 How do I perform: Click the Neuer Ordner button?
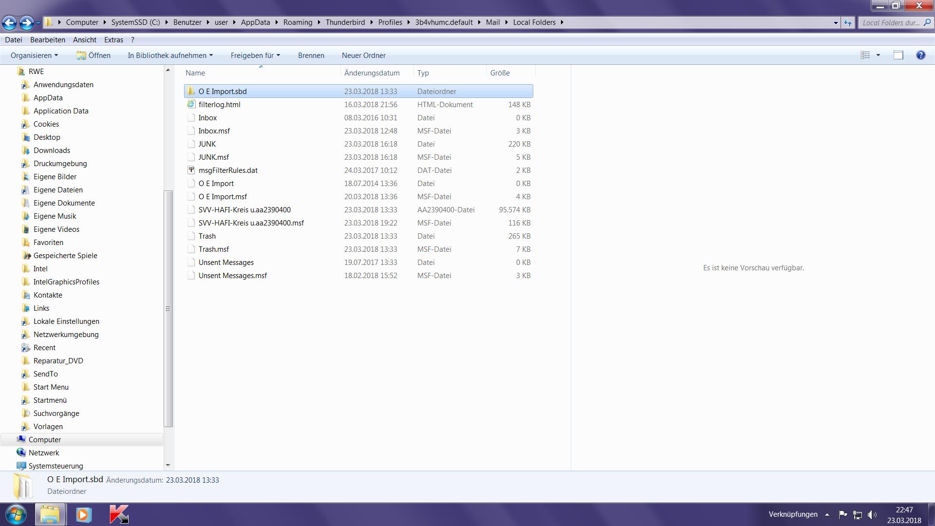(363, 55)
